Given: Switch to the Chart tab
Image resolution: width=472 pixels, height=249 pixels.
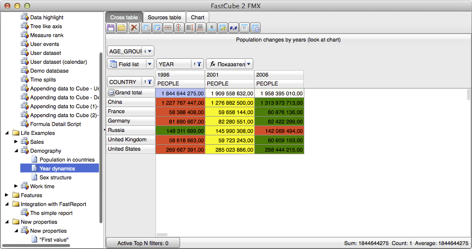Looking at the screenshot, I should coord(197,17).
